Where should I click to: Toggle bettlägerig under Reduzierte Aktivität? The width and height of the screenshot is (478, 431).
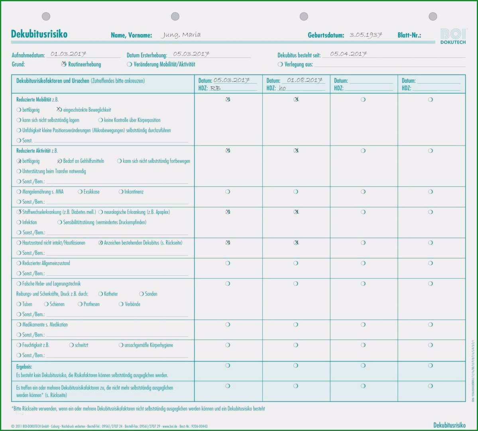point(19,161)
